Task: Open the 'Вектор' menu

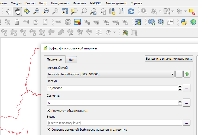Action: pos(30,3)
